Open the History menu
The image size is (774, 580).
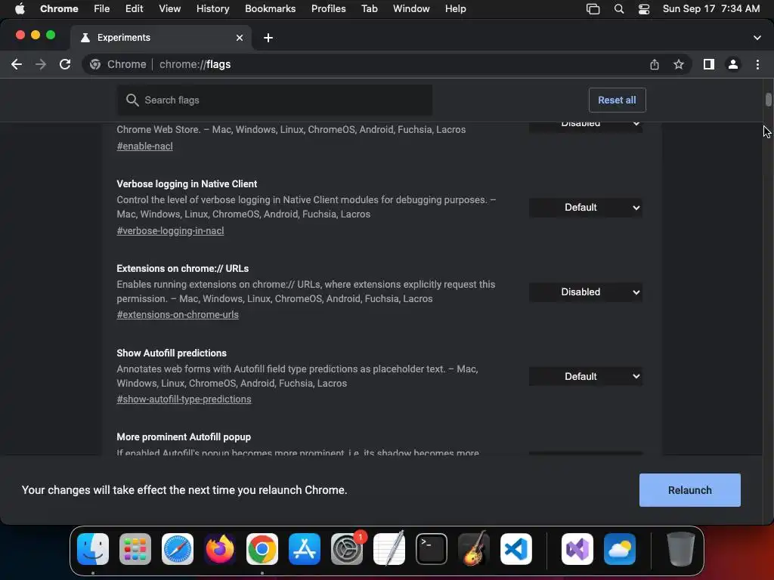[x=212, y=9]
